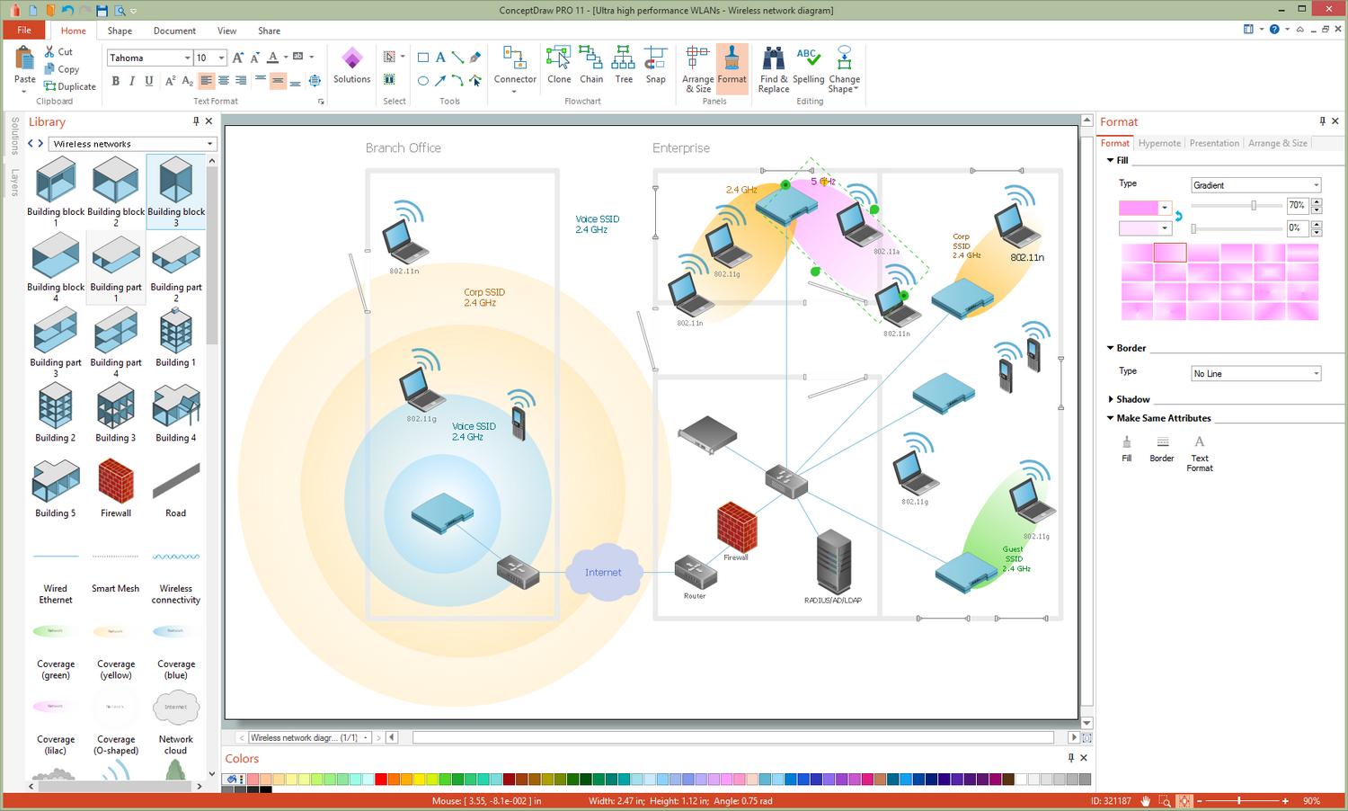Image resolution: width=1348 pixels, height=811 pixels.
Task: Toggle left text alignment
Action: point(207,81)
